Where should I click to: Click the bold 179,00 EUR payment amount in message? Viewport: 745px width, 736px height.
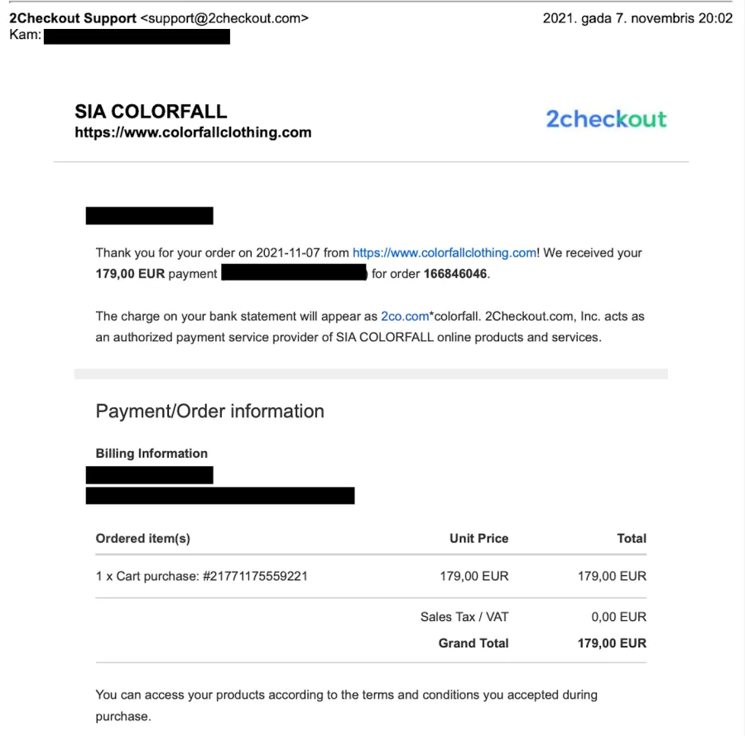pyautogui.click(x=130, y=274)
